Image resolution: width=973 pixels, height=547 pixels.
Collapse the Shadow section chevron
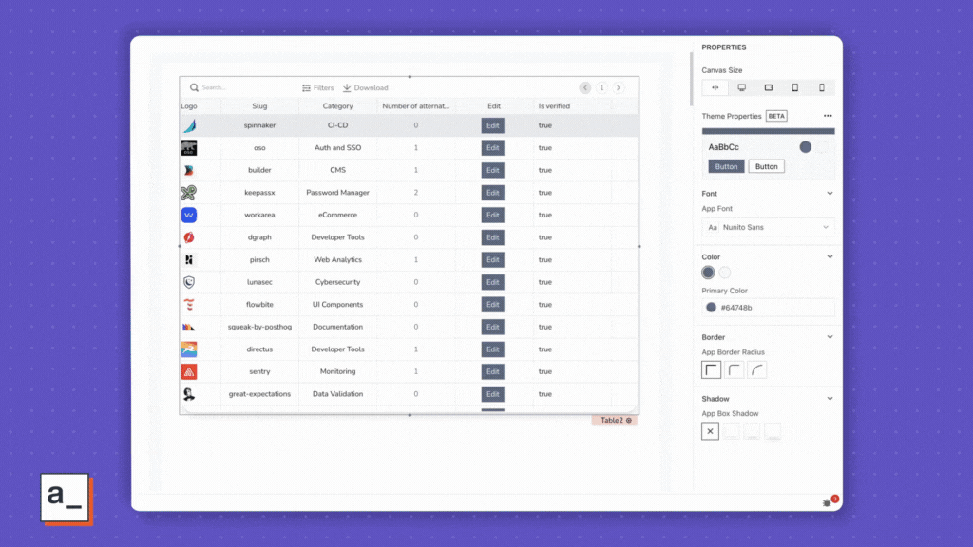point(830,399)
